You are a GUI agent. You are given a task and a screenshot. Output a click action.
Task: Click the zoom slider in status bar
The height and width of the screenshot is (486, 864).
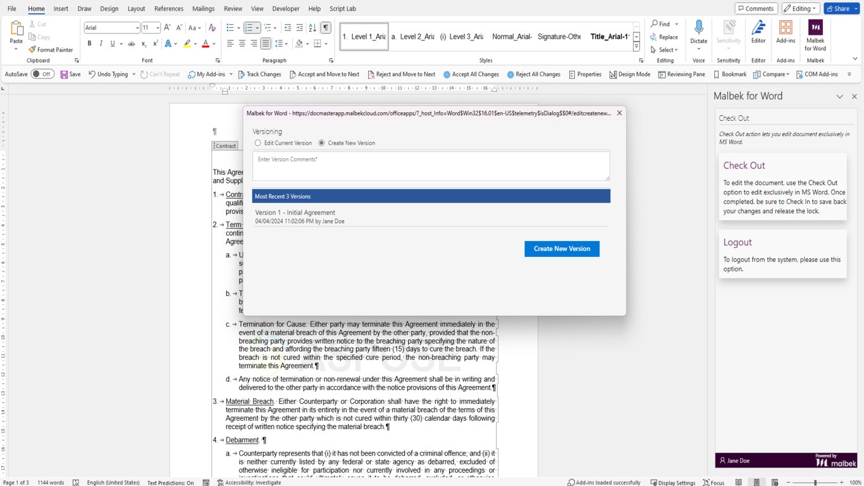pyautogui.click(x=815, y=483)
